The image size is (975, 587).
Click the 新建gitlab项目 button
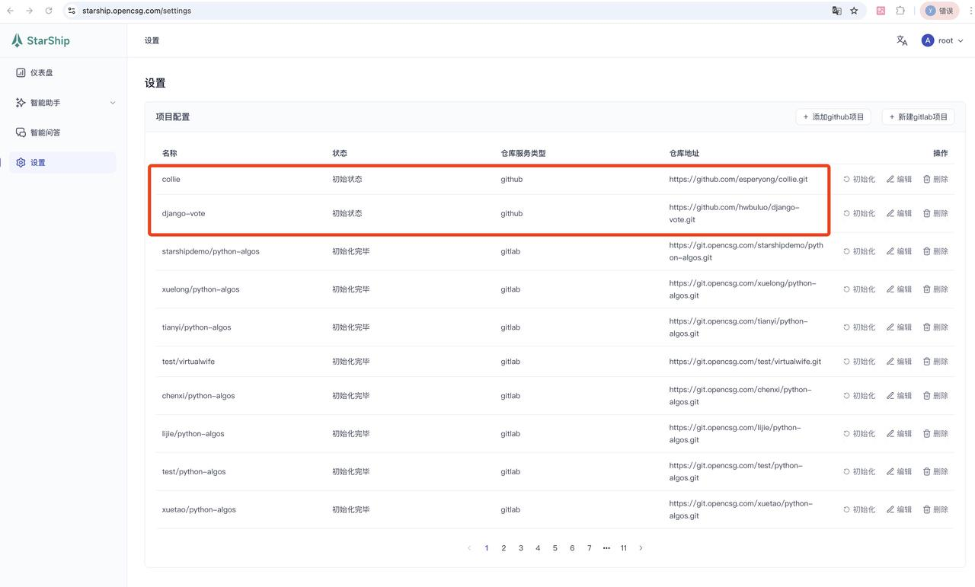(x=918, y=116)
